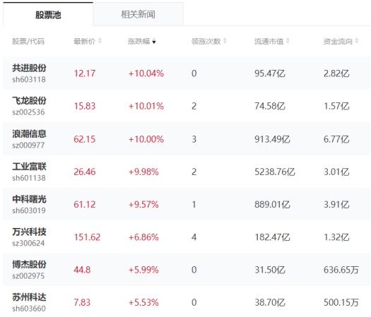The image size is (371, 317).
Task: Click latest price 12.17
Action: (x=85, y=73)
